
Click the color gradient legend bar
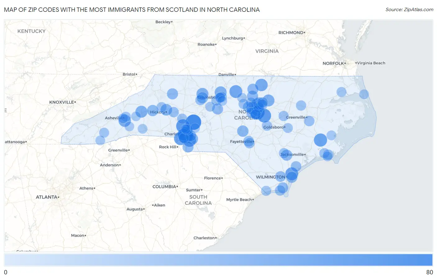[x=218, y=260]
